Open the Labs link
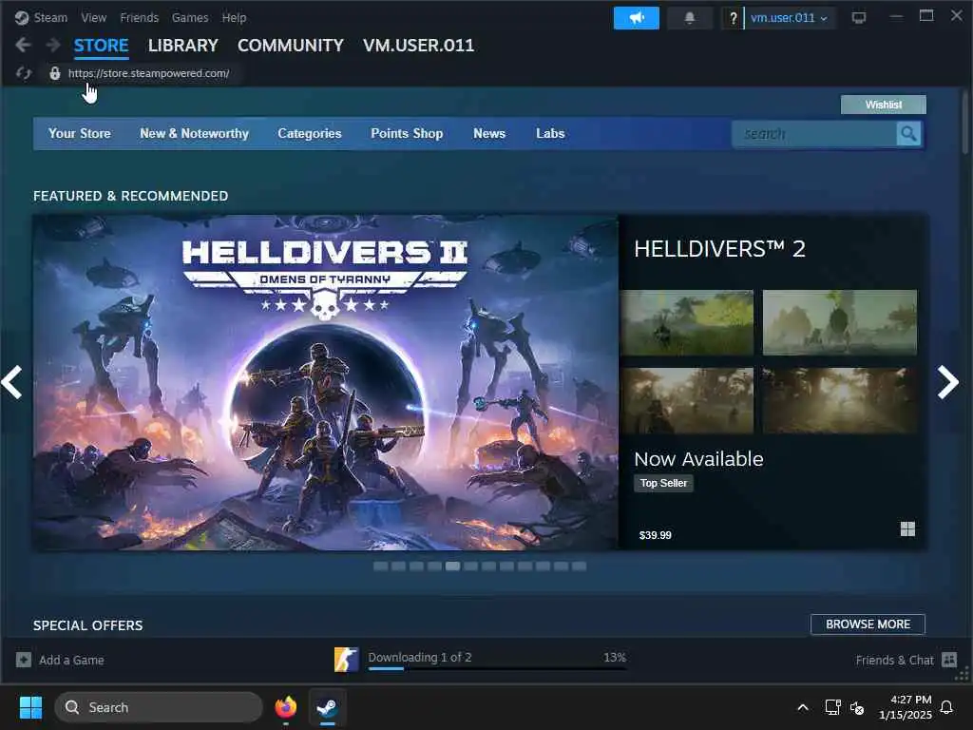The width and height of the screenshot is (973, 730). point(550,133)
